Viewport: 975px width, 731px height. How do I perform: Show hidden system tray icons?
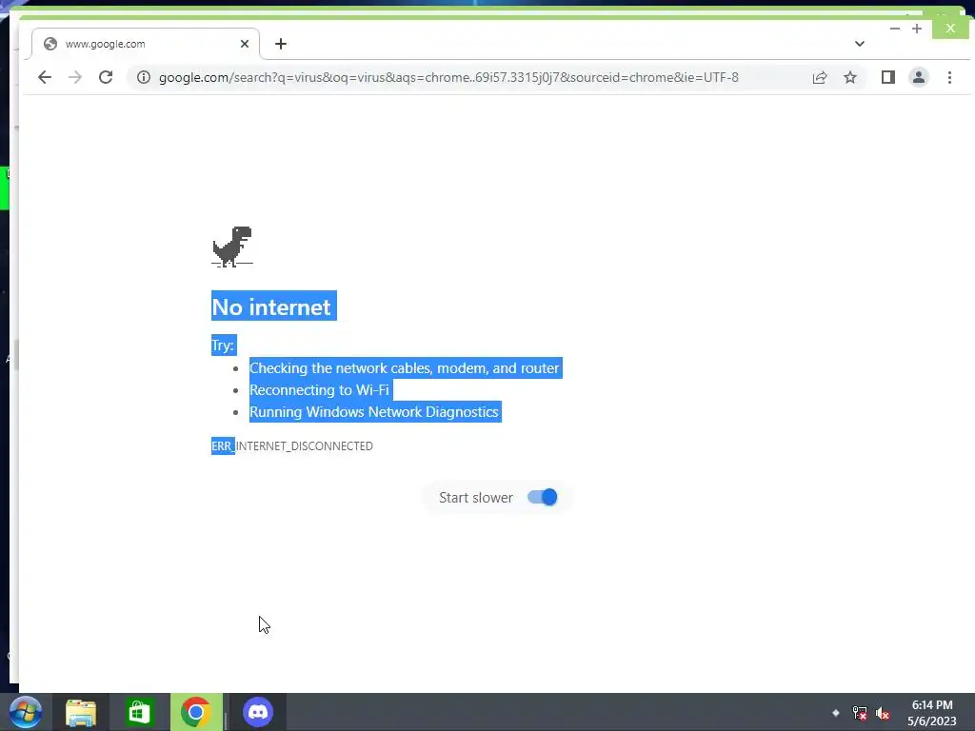pyautogui.click(x=836, y=712)
